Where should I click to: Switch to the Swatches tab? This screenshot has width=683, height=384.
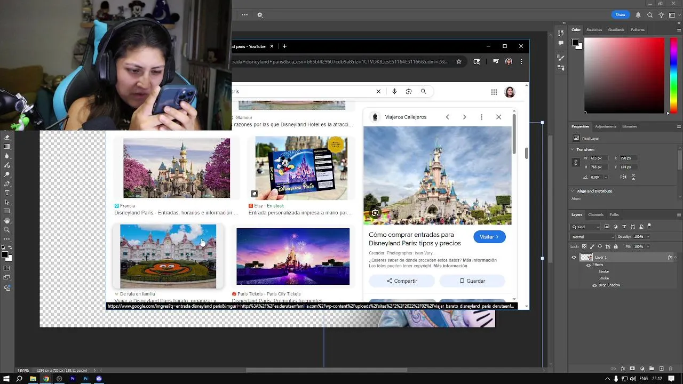point(594,29)
